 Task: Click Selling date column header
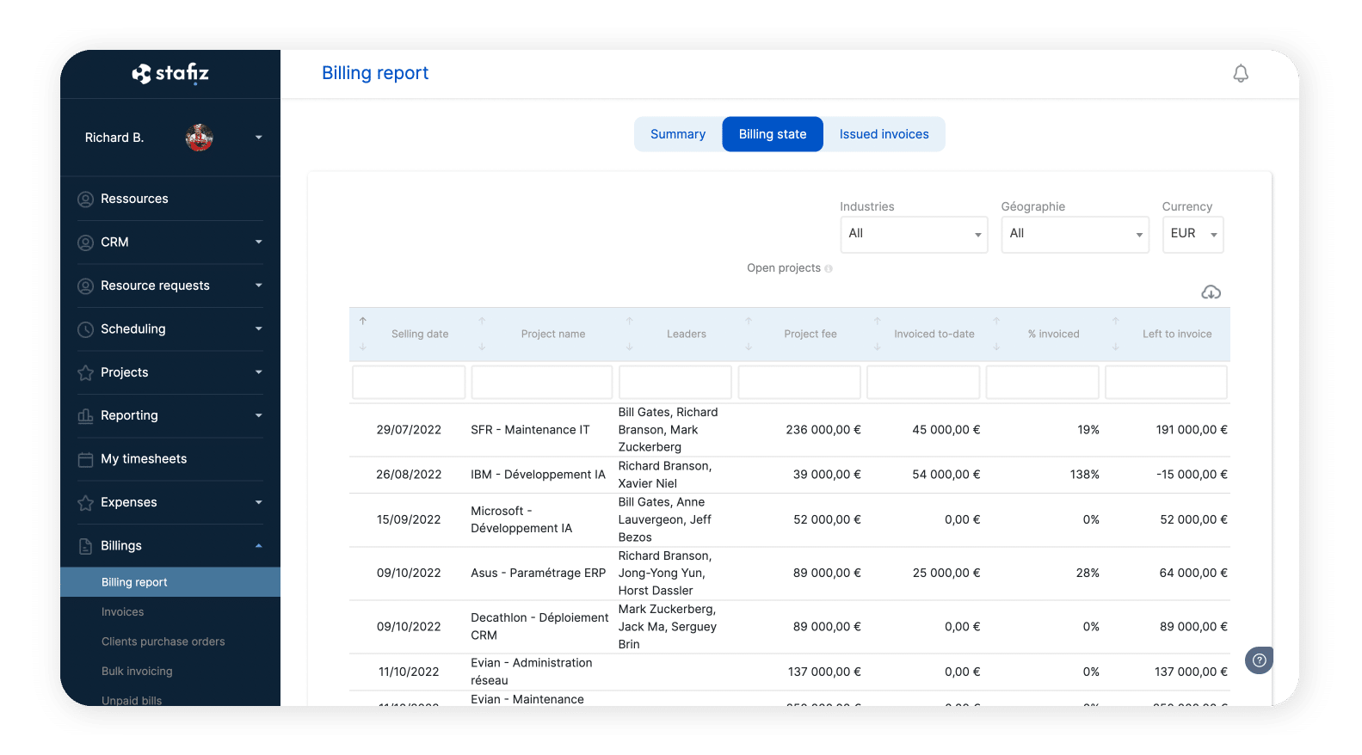pyautogui.click(x=420, y=334)
